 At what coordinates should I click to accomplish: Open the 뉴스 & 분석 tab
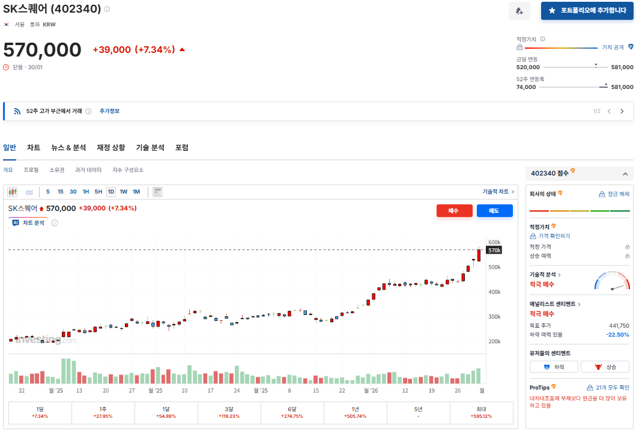pyautogui.click(x=68, y=148)
